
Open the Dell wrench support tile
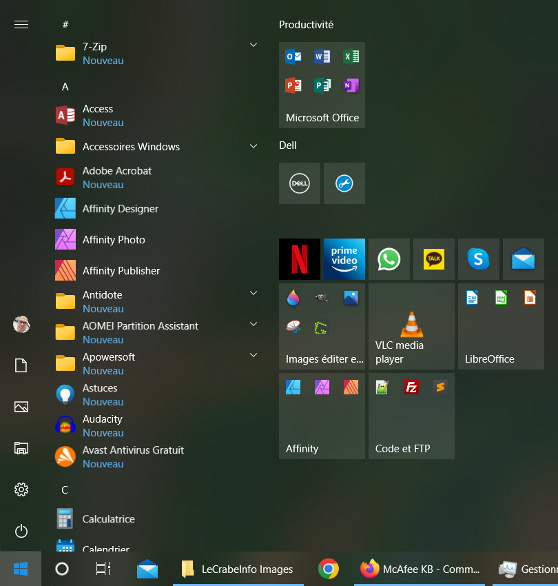[344, 183]
